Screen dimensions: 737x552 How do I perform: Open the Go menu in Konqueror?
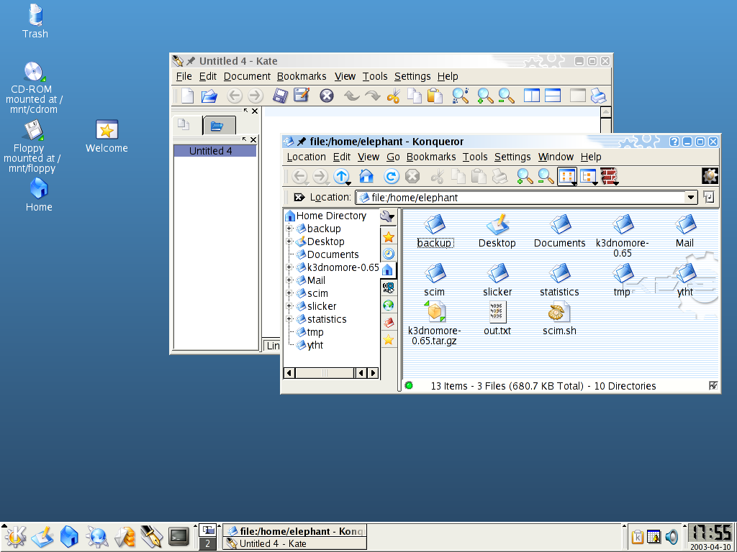point(393,157)
